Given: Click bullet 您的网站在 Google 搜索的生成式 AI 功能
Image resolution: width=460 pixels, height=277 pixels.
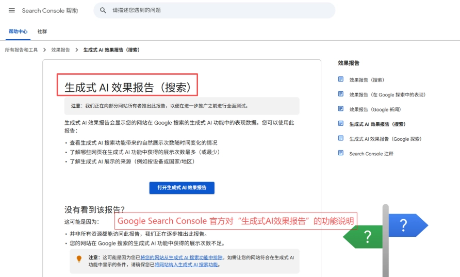Looking at the screenshot, I should tap(147, 243).
